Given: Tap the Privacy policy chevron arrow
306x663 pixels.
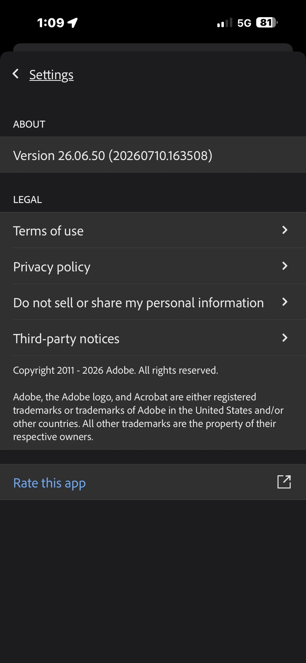Looking at the screenshot, I should click(x=285, y=266).
